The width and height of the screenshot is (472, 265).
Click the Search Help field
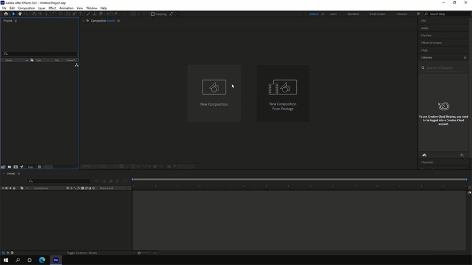click(x=447, y=14)
